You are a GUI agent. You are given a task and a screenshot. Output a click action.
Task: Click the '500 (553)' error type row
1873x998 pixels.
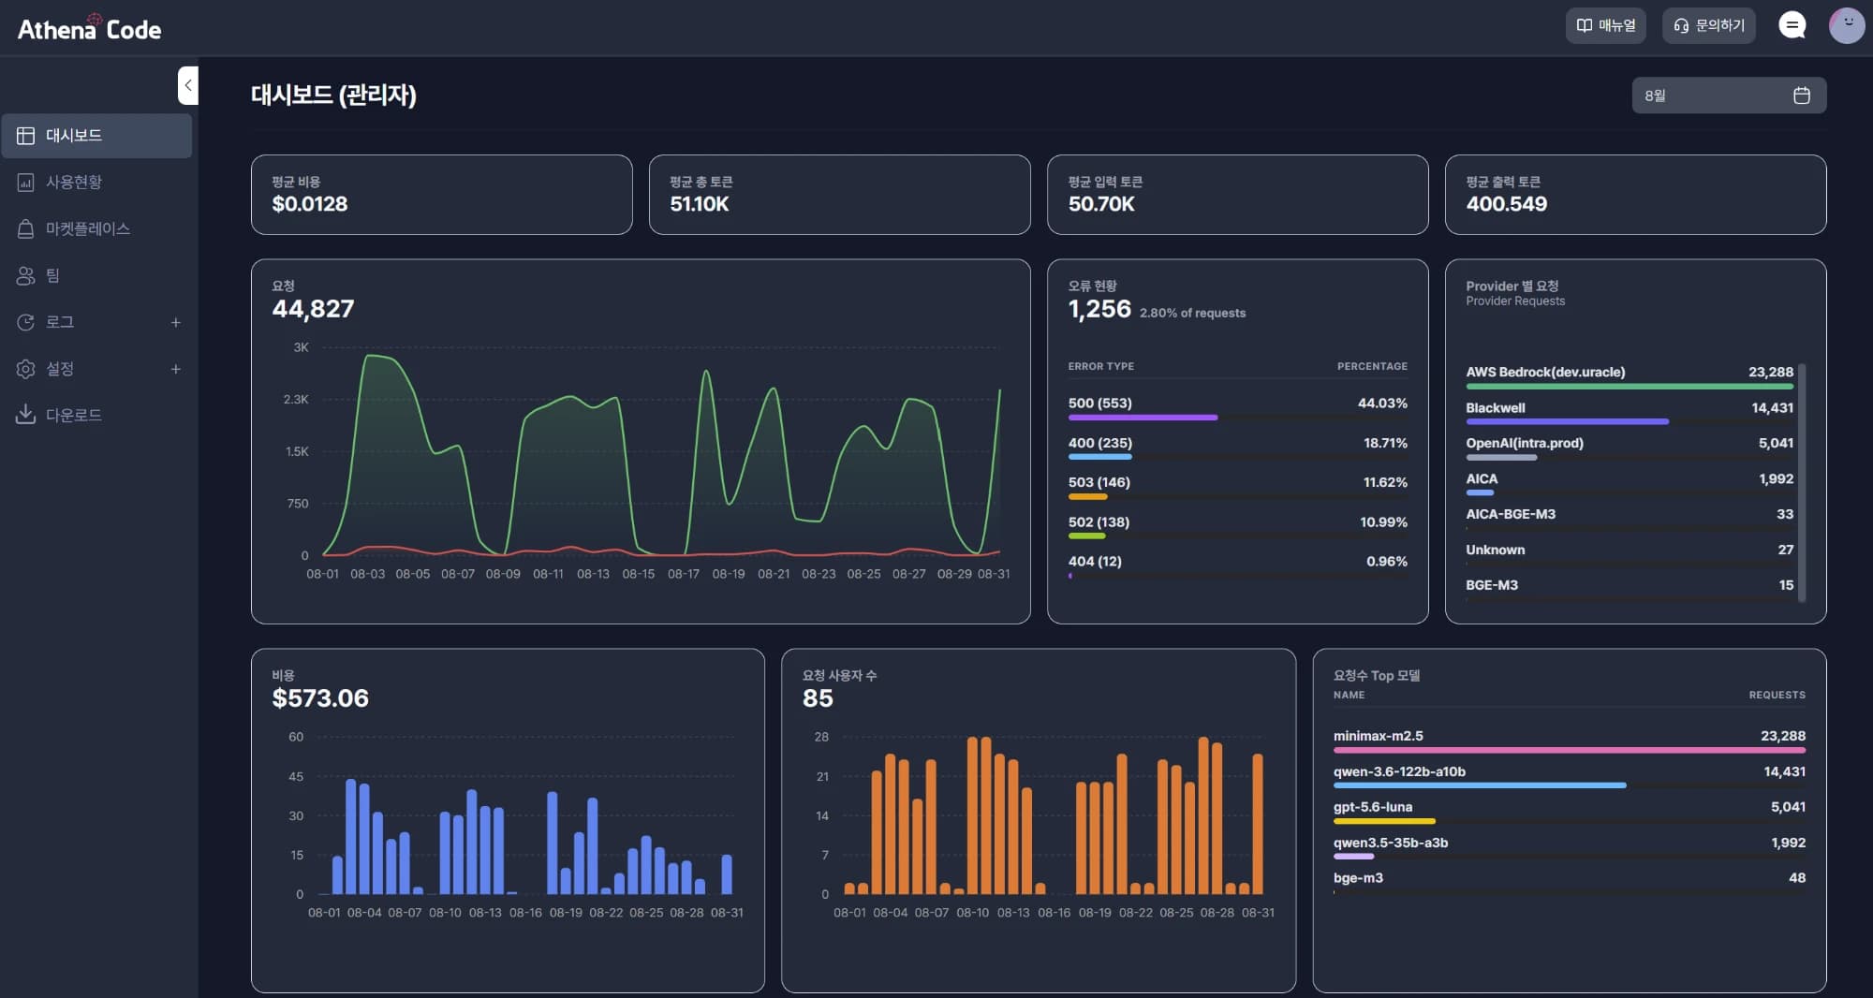coord(1238,409)
